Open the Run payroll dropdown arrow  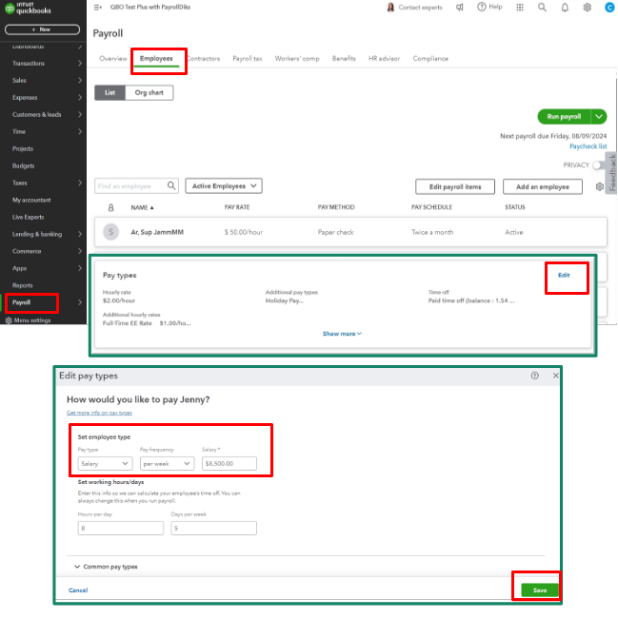point(599,116)
